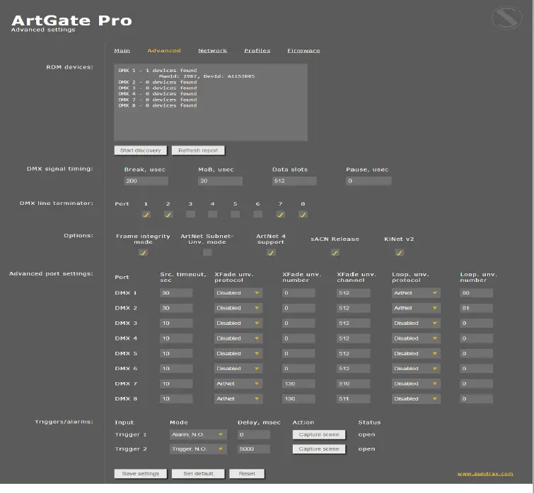Capture scene for Trigger 1
This screenshot has height=493, width=534.
pyautogui.click(x=319, y=434)
